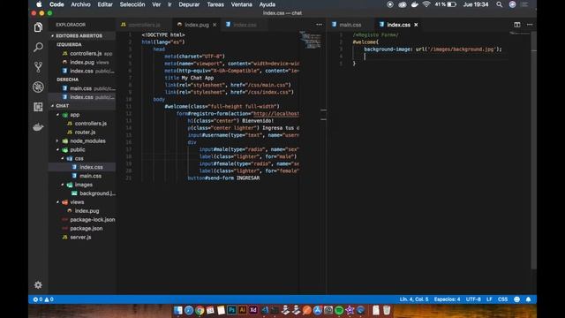Open more actions for the left editor group
The image size is (565, 318).
tap(319, 25)
